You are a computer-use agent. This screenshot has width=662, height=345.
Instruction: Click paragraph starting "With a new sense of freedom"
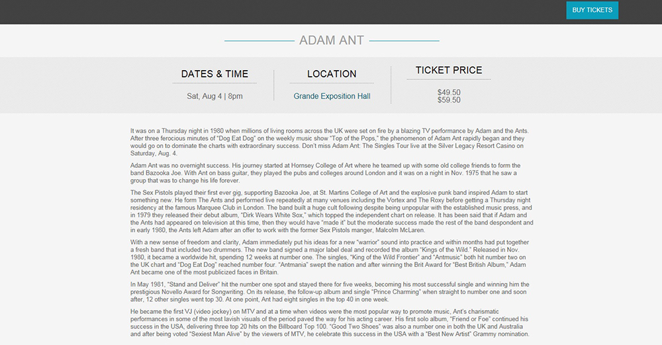point(330,258)
